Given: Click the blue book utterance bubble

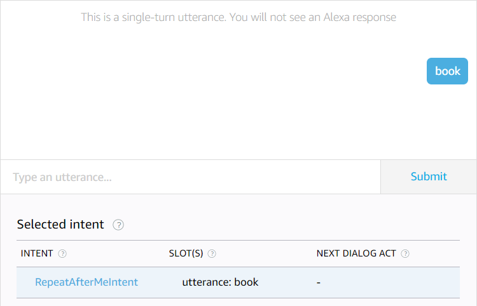Looking at the screenshot, I should pyautogui.click(x=447, y=71).
